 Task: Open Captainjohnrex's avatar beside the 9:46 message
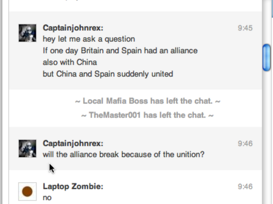click(x=27, y=149)
